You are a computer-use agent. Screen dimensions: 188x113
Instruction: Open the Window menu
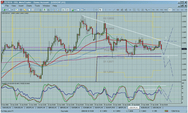tap(46, 6)
